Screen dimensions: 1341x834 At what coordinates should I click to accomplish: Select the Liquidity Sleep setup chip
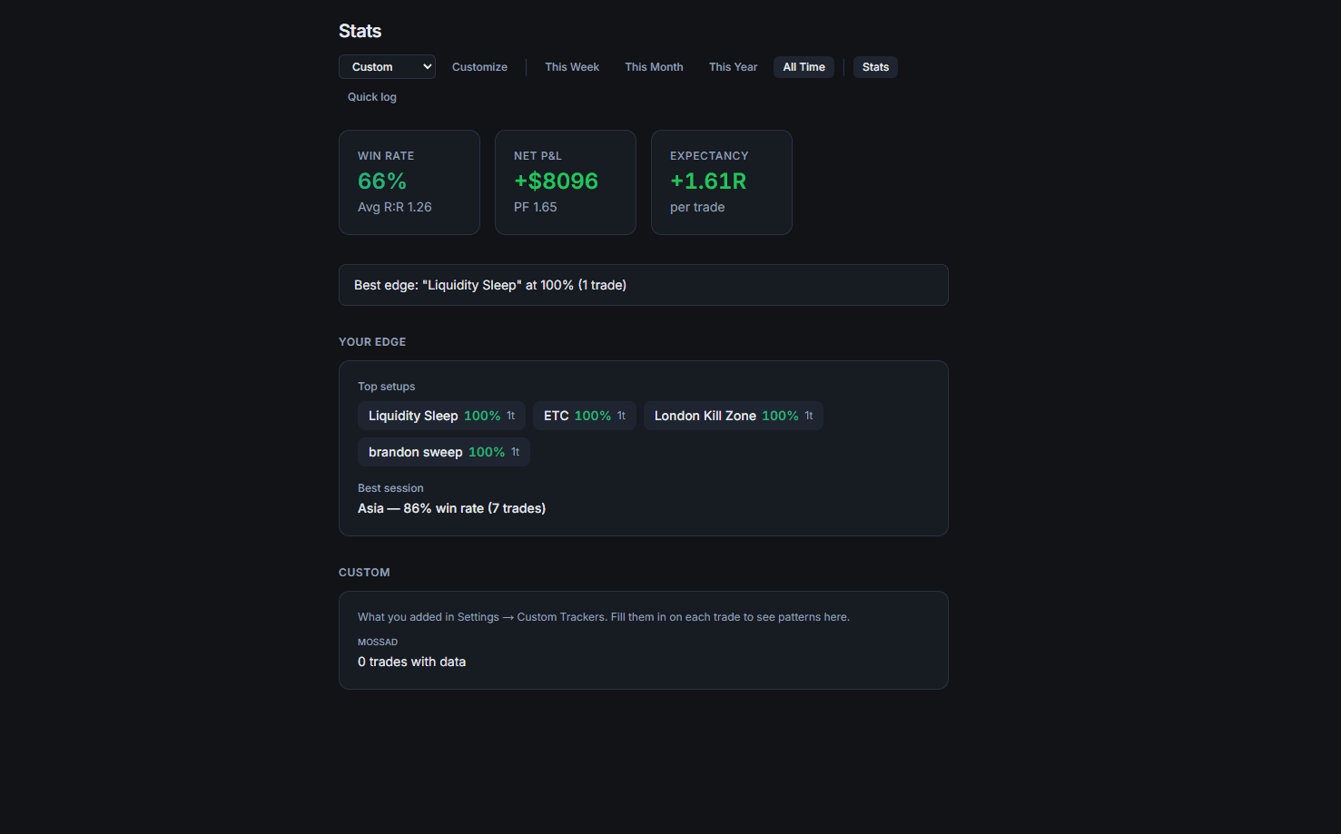click(440, 415)
